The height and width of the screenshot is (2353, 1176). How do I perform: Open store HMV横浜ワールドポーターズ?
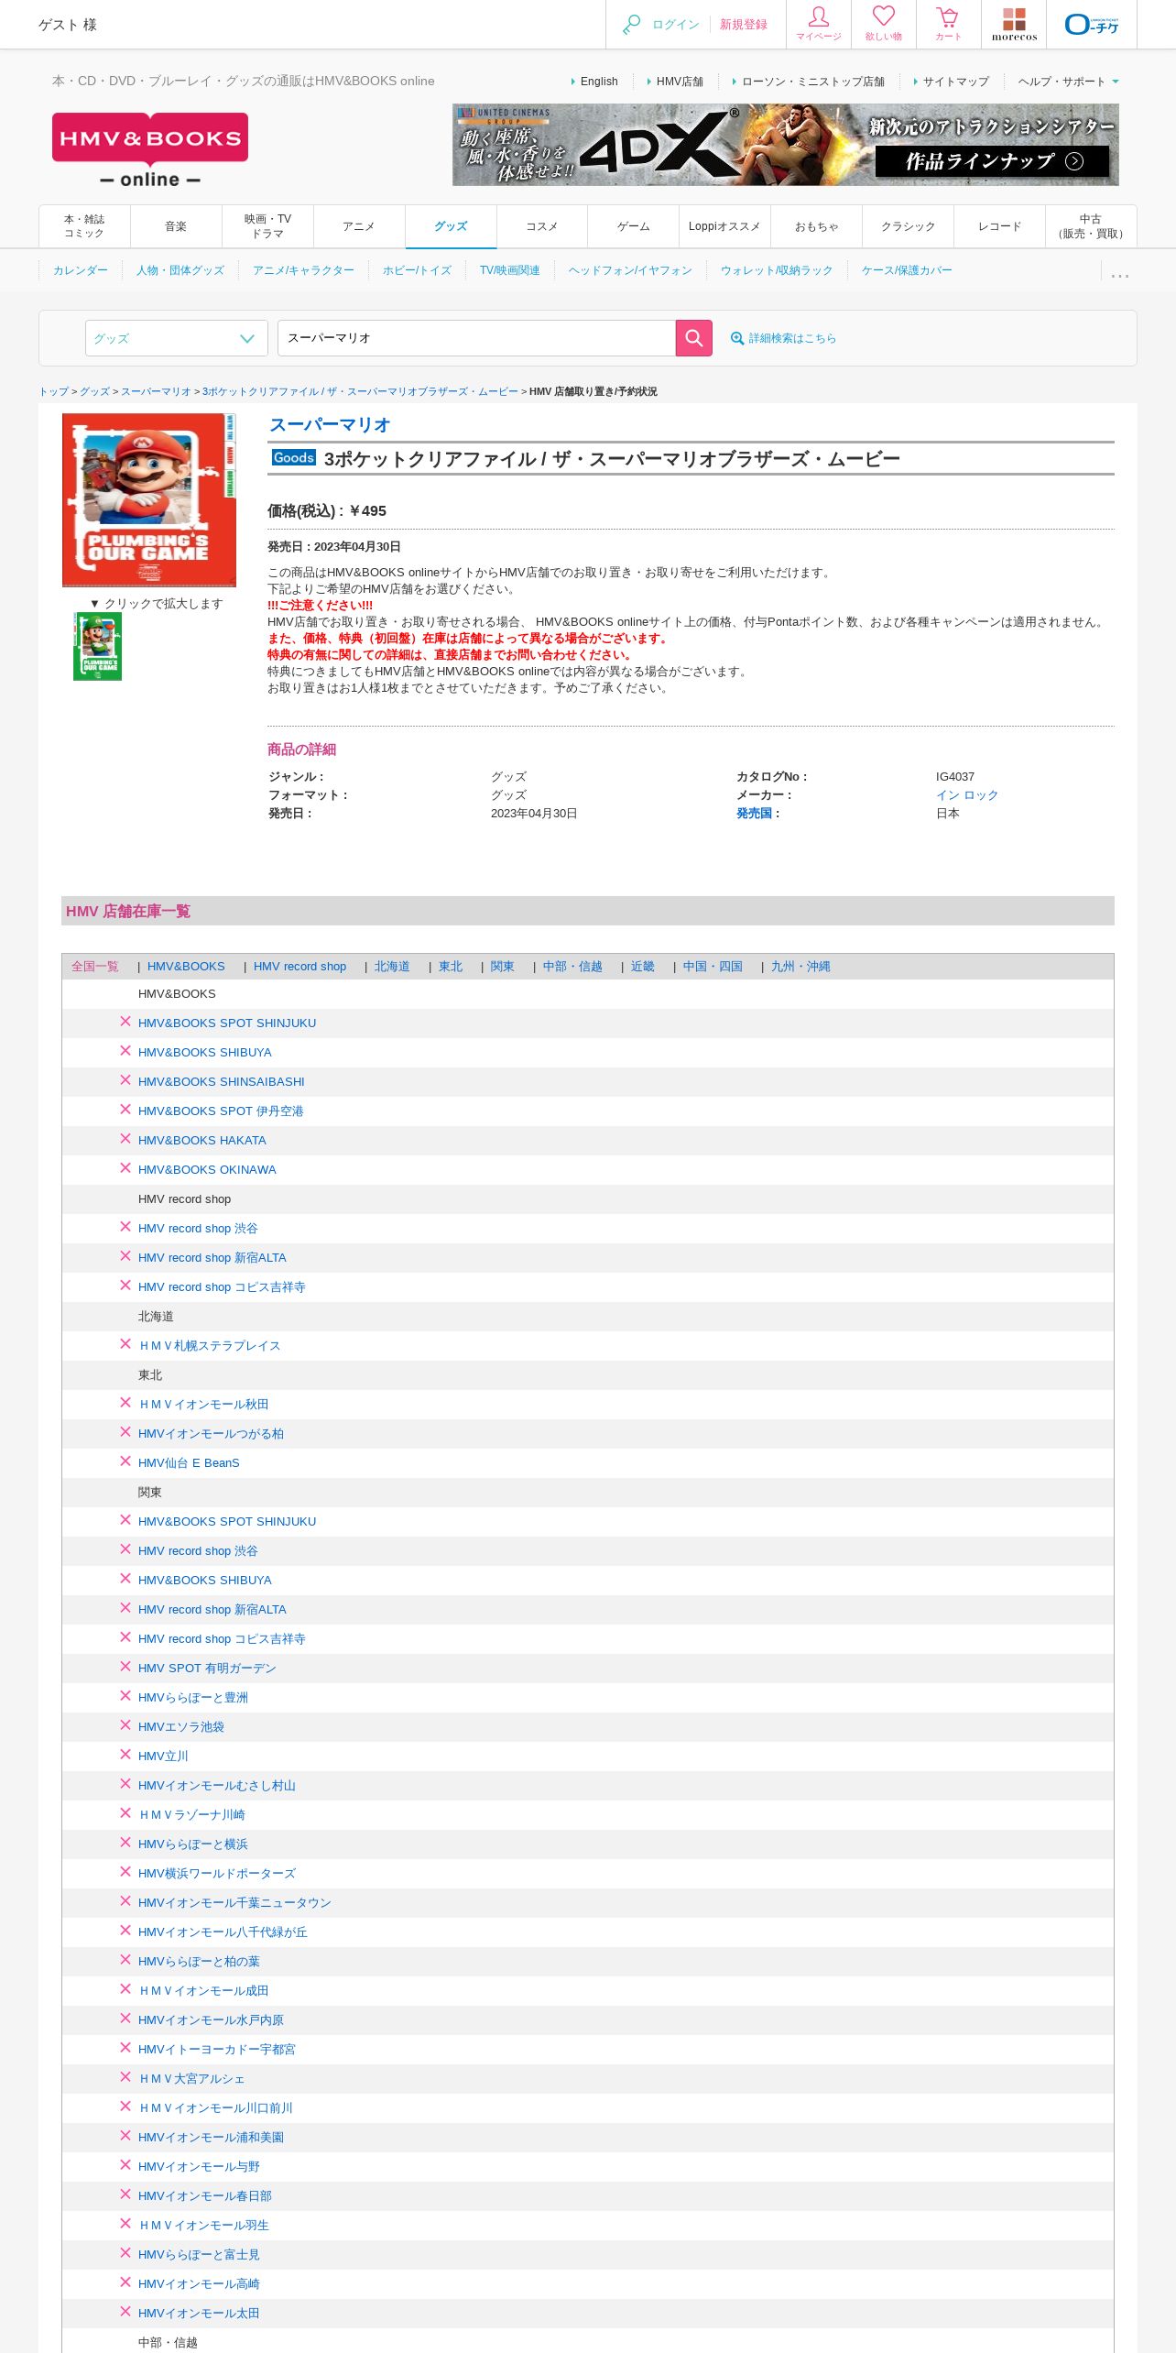coord(216,1874)
